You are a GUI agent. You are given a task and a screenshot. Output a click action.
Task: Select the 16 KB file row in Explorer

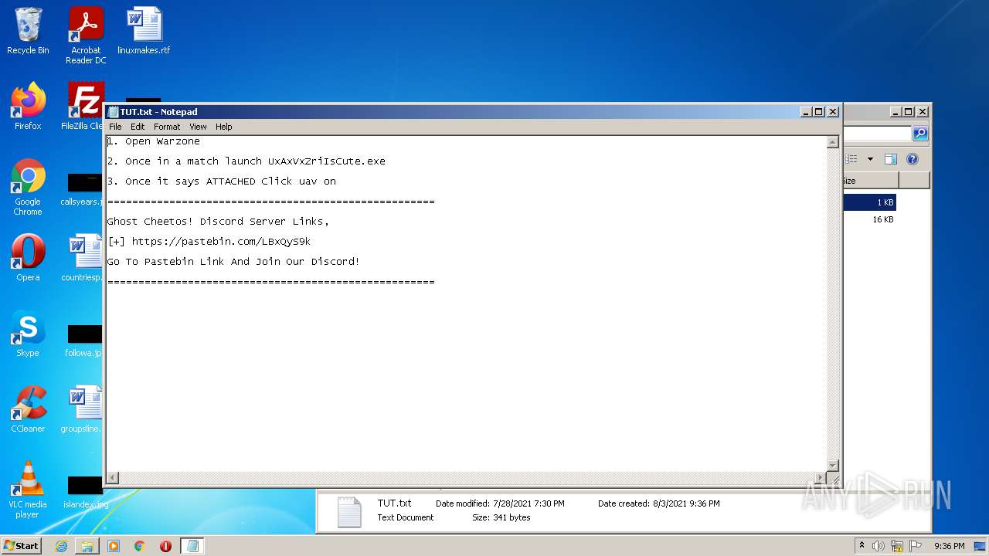870,219
